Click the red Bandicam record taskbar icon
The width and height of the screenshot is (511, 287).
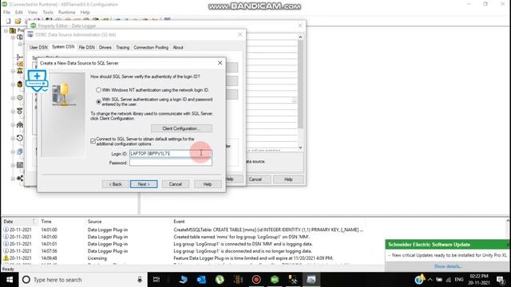click(256, 280)
